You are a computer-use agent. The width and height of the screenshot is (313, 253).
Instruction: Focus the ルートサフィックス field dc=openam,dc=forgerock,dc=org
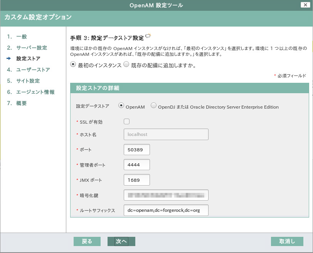pos(166,210)
